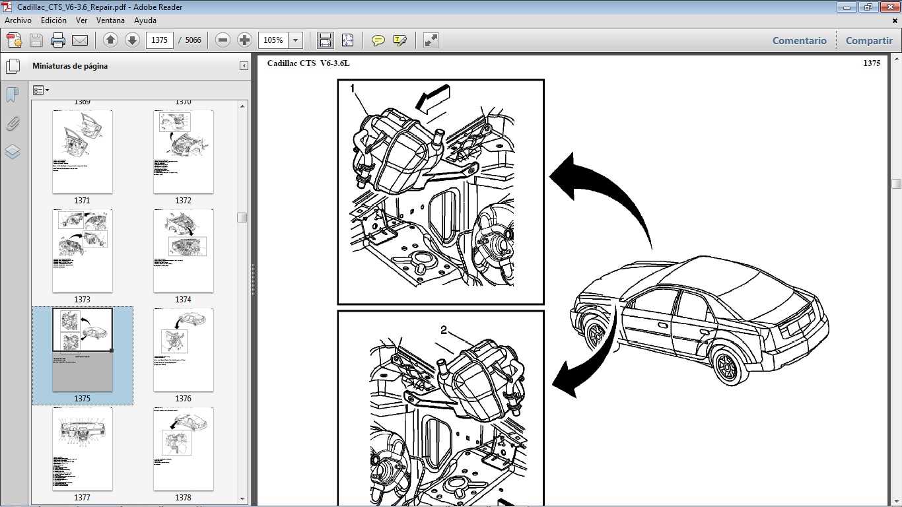
Task: Open the Archivo menu
Action: pyautogui.click(x=18, y=20)
